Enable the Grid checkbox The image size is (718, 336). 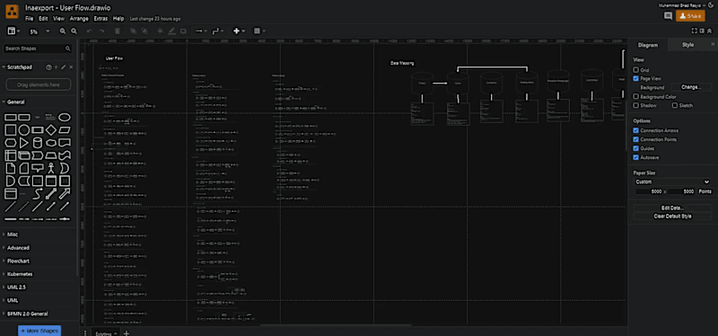point(636,70)
